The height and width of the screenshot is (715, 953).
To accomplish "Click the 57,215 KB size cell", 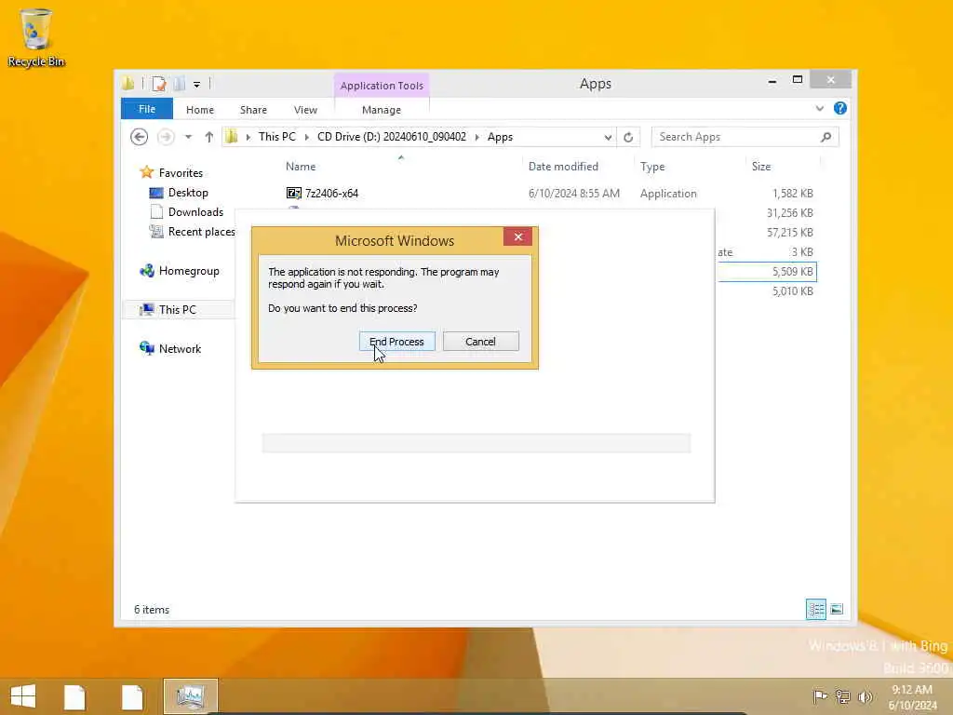I will pyautogui.click(x=789, y=232).
